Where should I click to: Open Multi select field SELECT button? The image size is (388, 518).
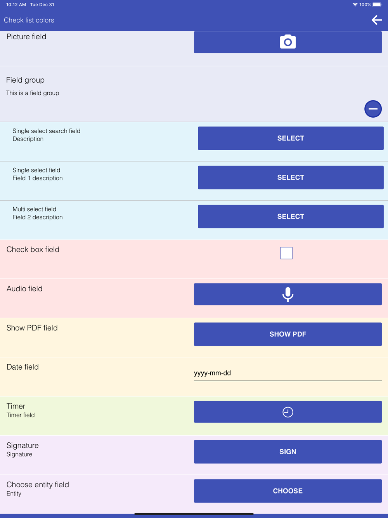(x=291, y=217)
